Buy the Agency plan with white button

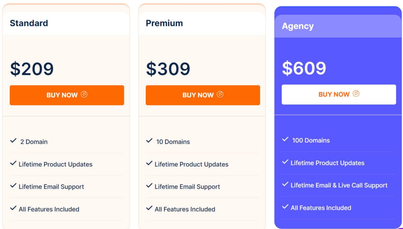[x=339, y=94]
